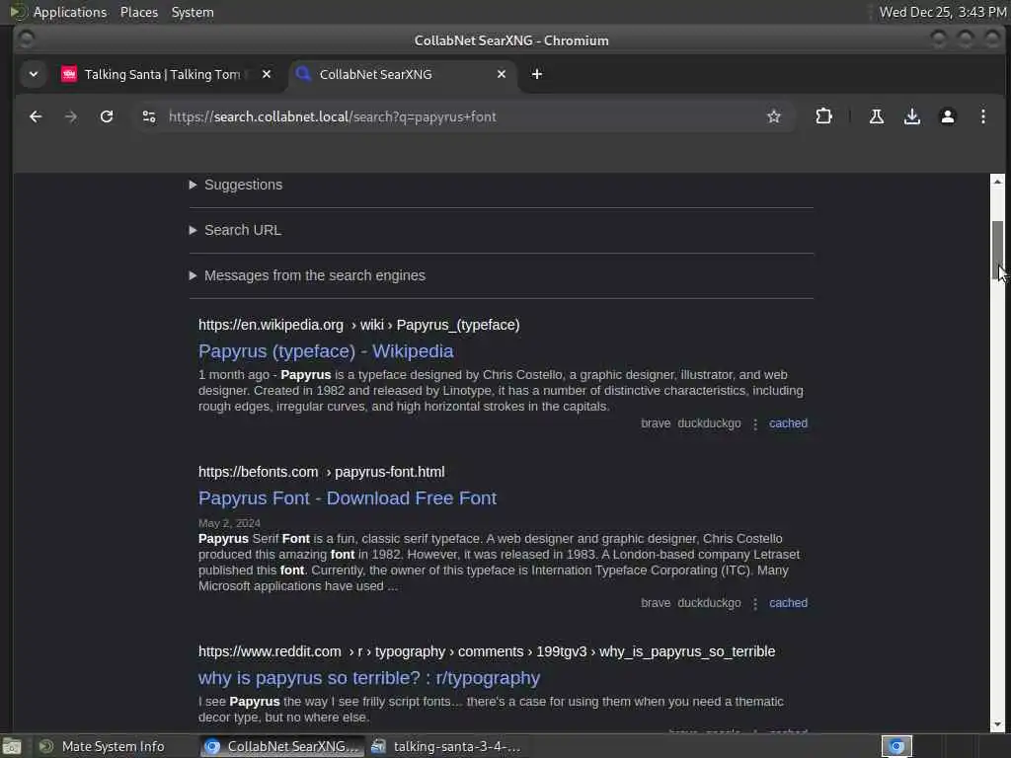The height and width of the screenshot is (758, 1011).
Task: Click the clock showing Wed Dec 25
Action: (943, 12)
